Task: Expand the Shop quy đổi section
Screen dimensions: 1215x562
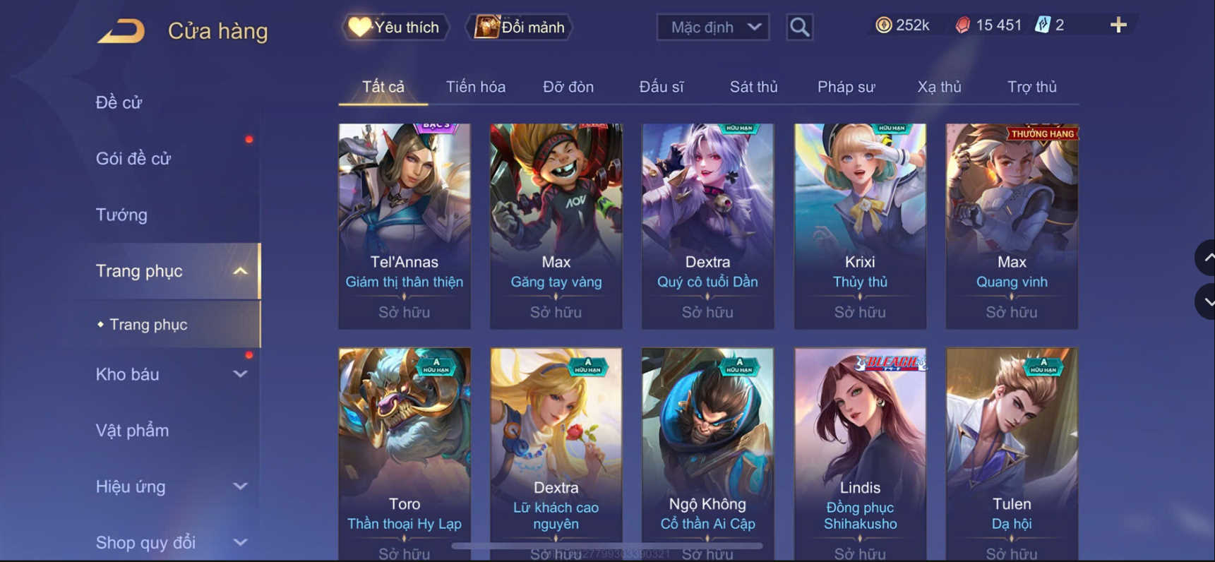Action: [x=240, y=542]
